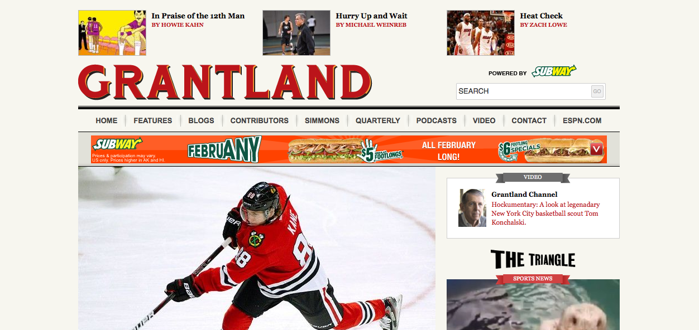This screenshot has height=330, width=699.
Task: Open the Hockumentary video link
Action: [545, 213]
